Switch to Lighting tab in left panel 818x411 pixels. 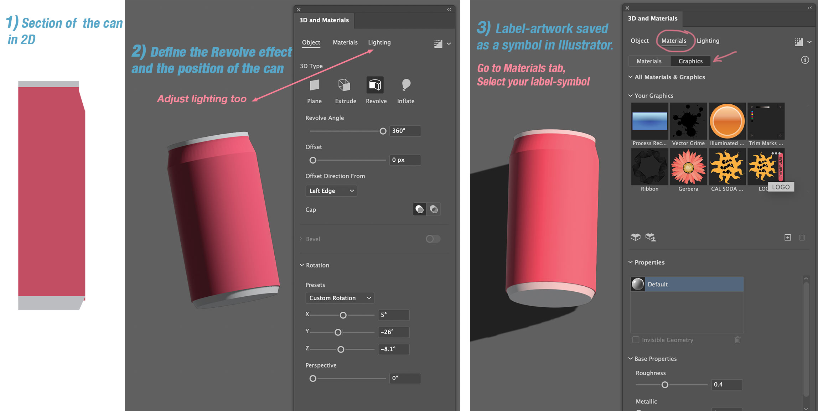click(x=379, y=42)
